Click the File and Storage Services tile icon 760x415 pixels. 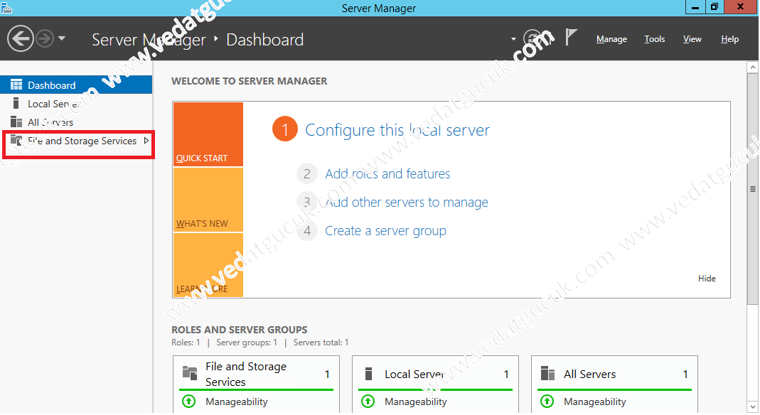point(190,373)
